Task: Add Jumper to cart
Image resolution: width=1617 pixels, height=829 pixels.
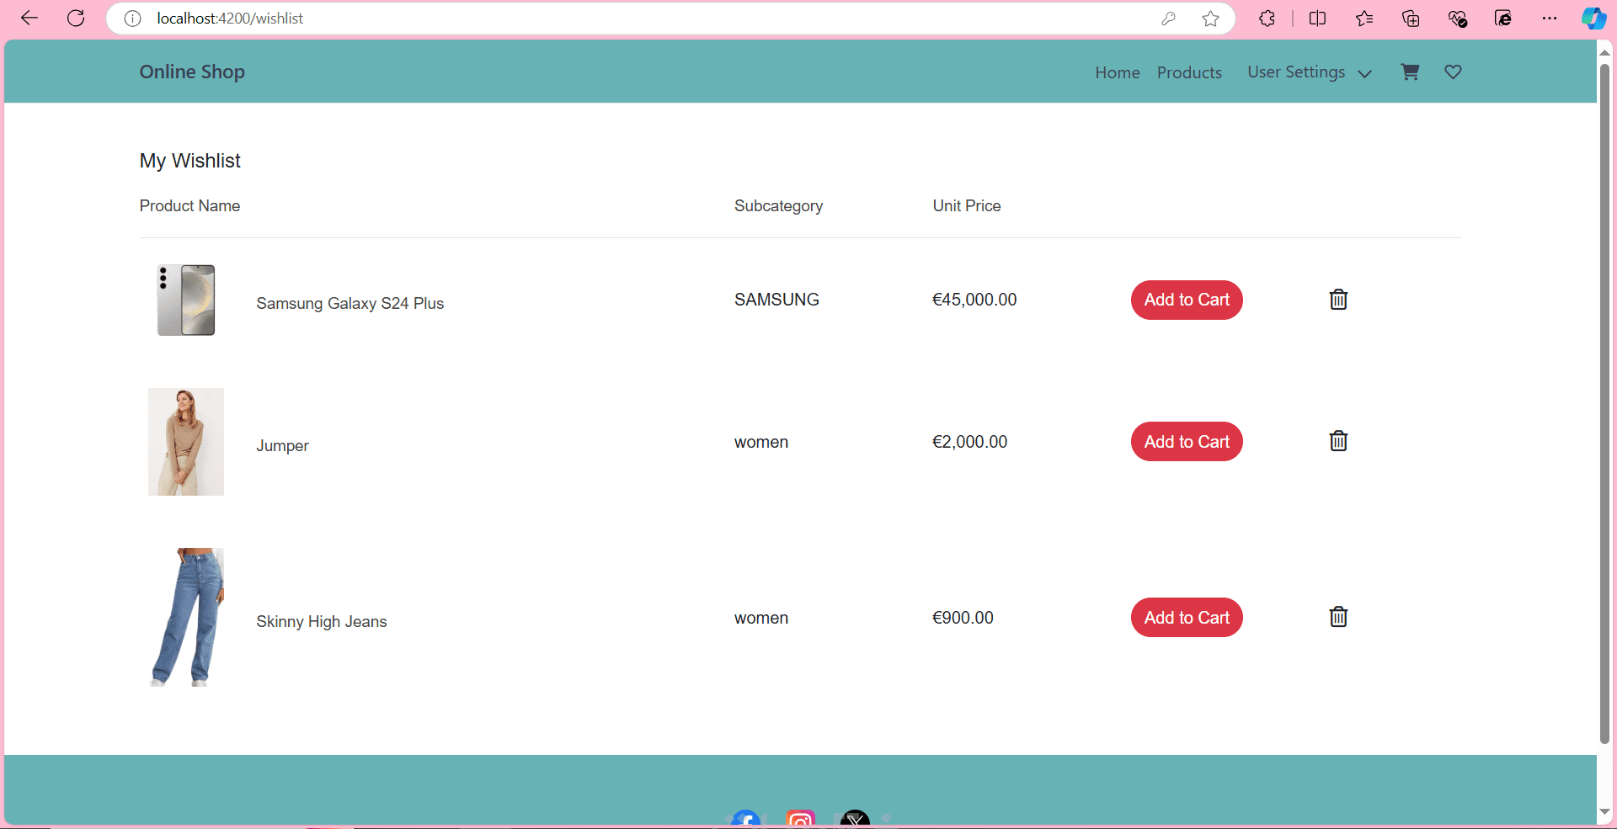Action: click(x=1187, y=442)
